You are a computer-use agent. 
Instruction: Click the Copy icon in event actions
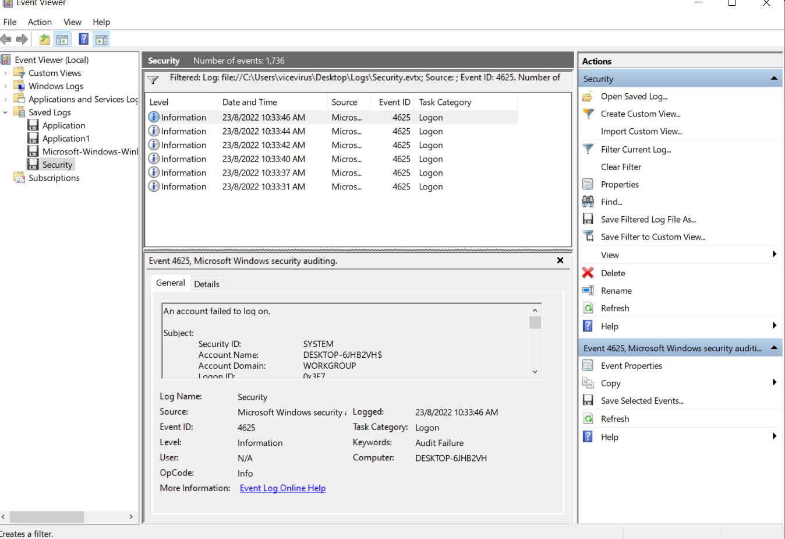point(588,383)
